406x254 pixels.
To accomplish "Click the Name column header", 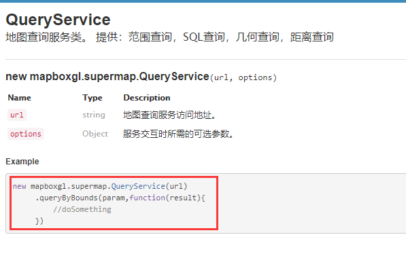I will [20, 98].
